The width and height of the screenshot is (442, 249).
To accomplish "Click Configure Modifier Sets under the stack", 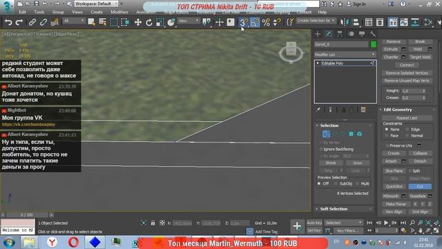I will pos(363,109).
